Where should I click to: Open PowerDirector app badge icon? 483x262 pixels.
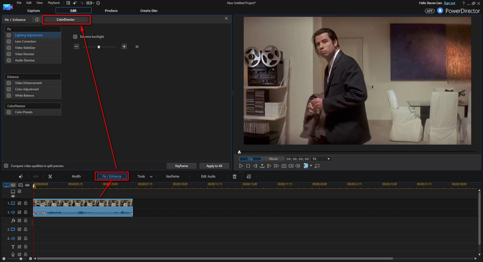[430, 11]
